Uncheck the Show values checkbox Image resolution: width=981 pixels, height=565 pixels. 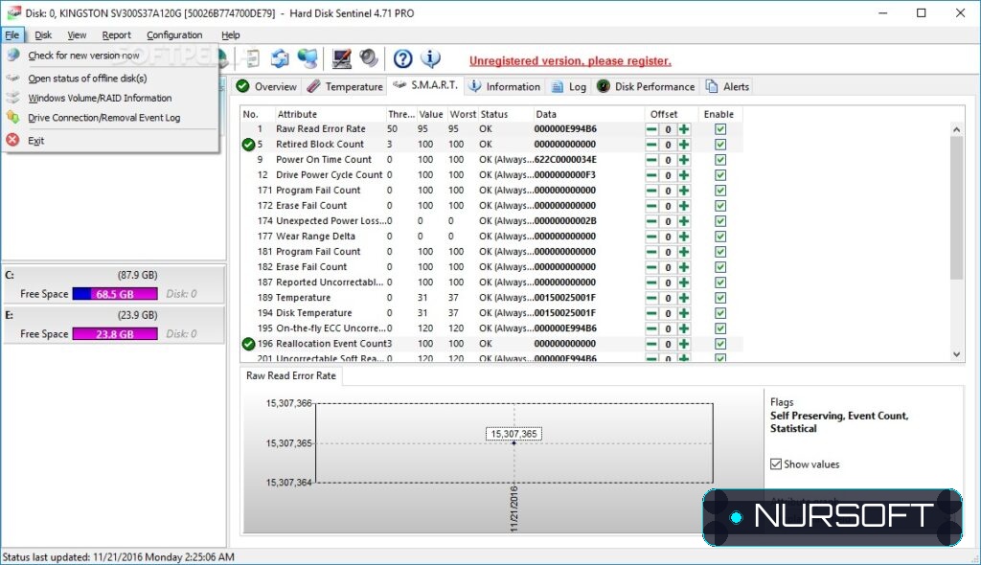click(776, 463)
